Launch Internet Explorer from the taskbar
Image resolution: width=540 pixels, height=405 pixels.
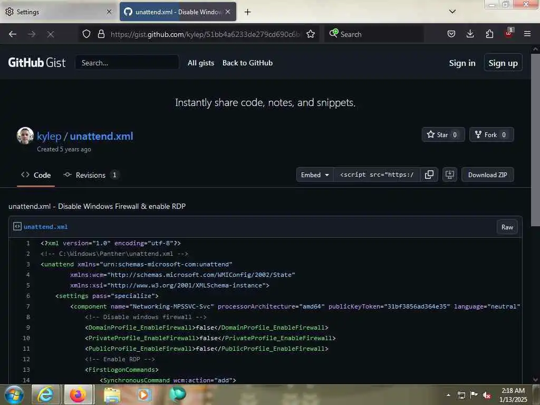pos(45,394)
